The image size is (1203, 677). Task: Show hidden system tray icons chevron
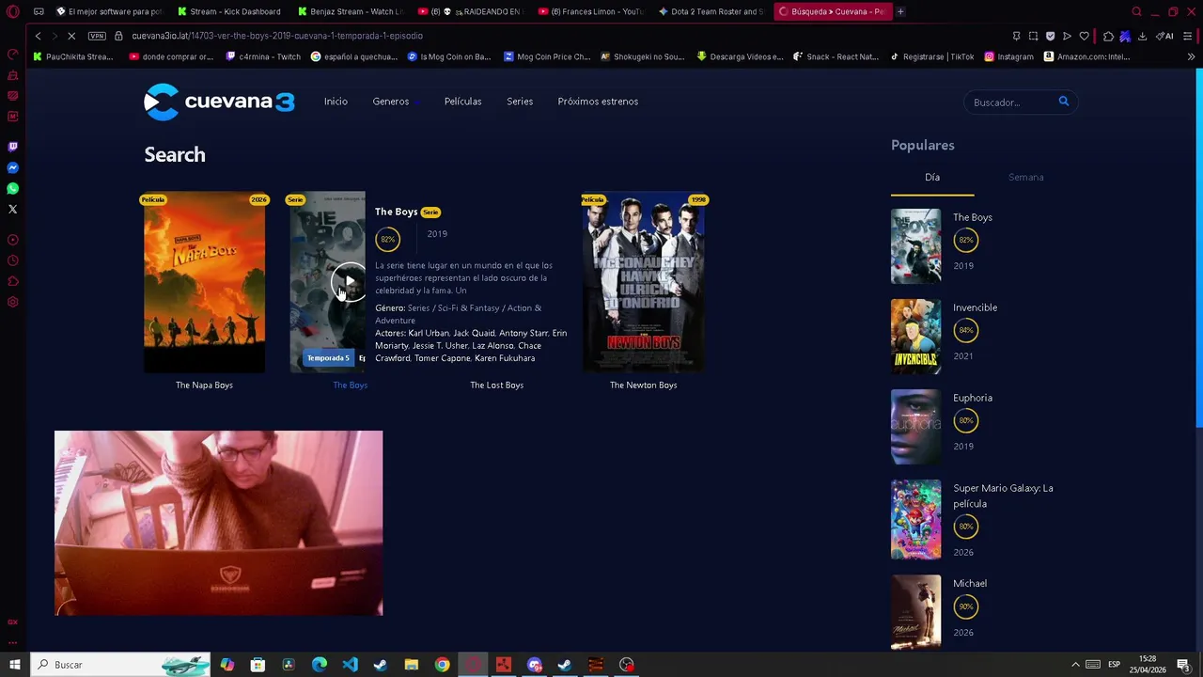click(x=1075, y=665)
